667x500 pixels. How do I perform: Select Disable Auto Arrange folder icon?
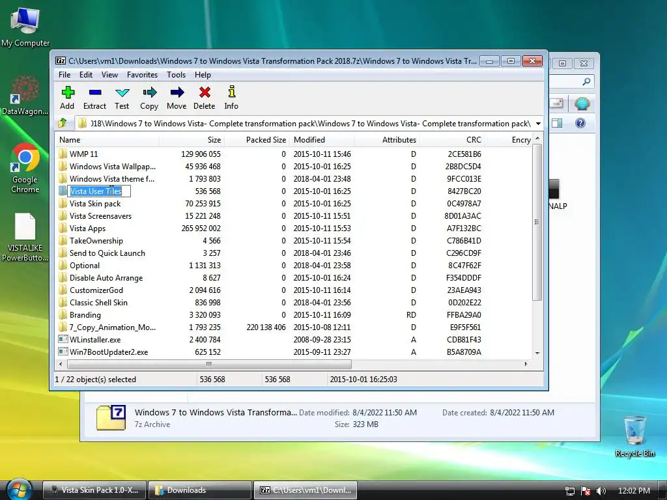(63, 277)
